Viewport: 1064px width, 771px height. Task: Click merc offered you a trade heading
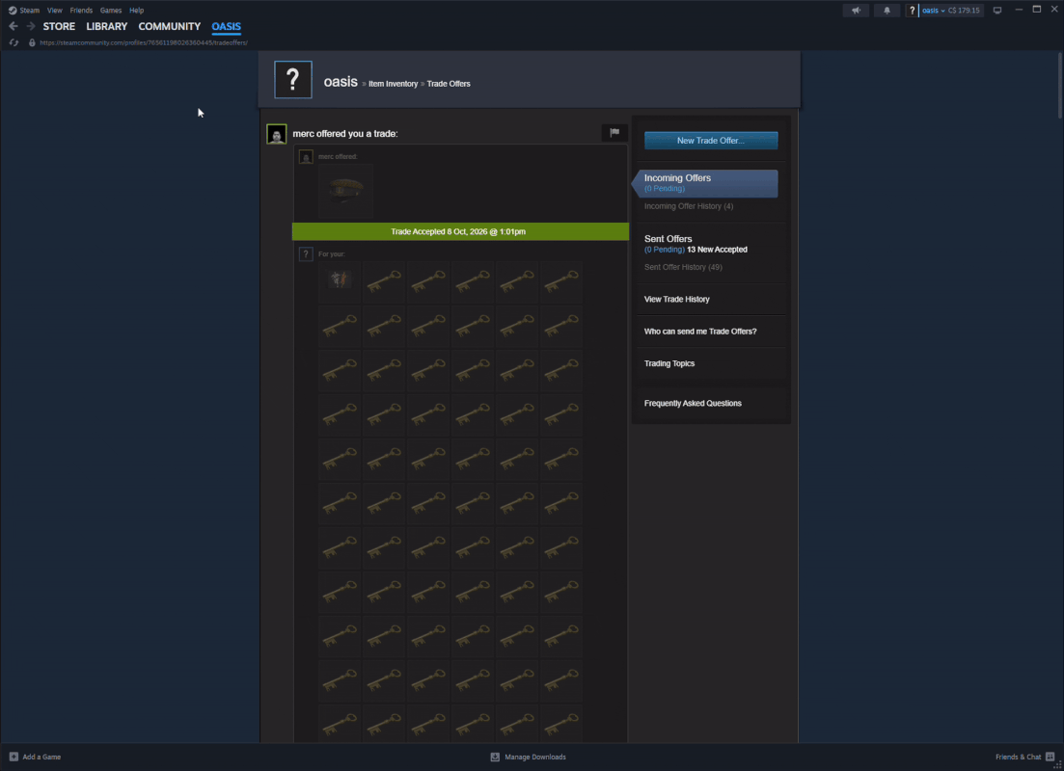click(344, 134)
